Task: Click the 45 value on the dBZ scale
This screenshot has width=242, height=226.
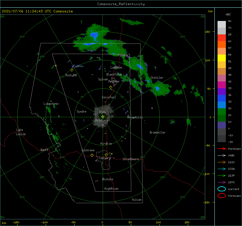Action: (x=230, y=75)
